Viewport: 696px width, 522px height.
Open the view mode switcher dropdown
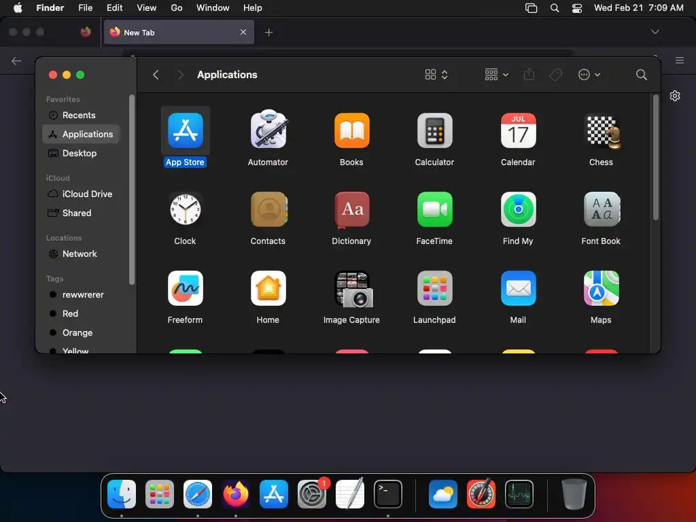point(436,75)
